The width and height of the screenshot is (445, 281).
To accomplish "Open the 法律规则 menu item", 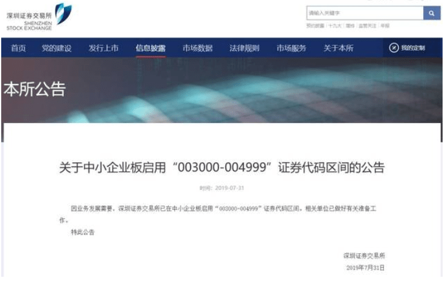I will tap(245, 48).
